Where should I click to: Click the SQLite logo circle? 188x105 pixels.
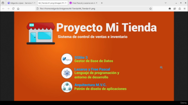67,59
